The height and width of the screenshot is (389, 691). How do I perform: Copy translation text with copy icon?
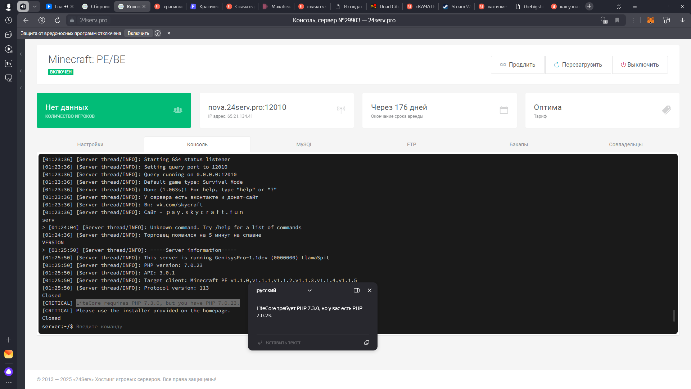pos(366,343)
